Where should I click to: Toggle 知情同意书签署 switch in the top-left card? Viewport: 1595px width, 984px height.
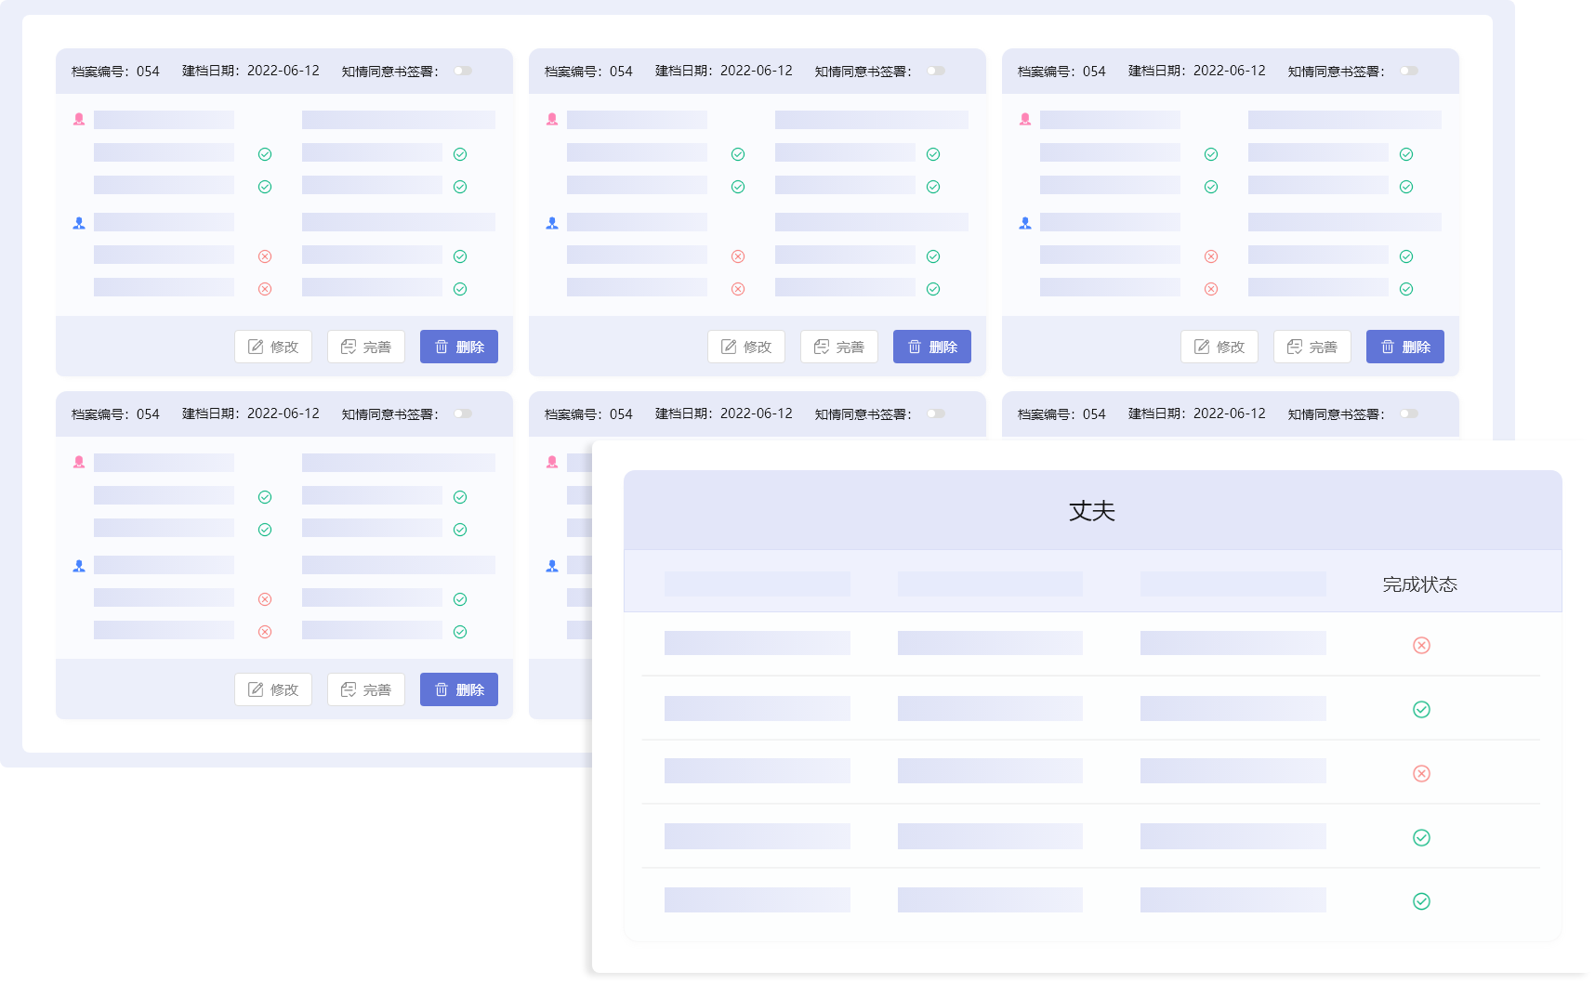click(x=463, y=71)
